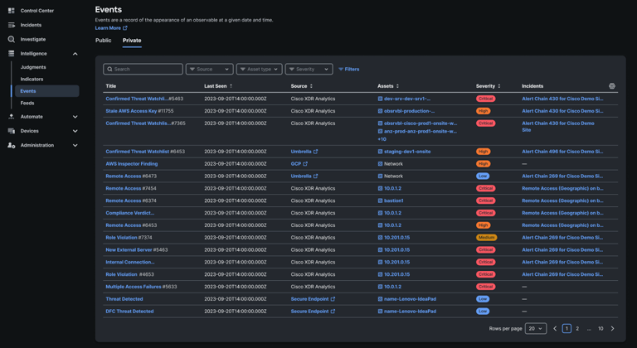
Task: Go to next page arrow
Action: coord(612,328)
